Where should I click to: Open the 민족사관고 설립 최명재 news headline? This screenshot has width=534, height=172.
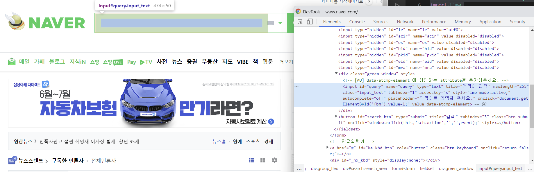pyautogui.click(x=89, y=141)
